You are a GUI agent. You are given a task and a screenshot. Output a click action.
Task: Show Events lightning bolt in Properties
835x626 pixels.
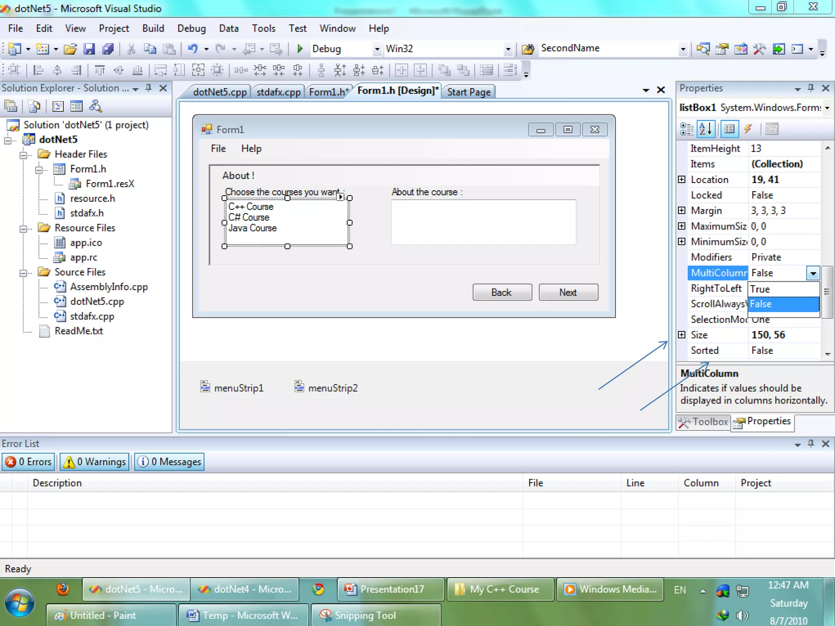(748, 129)
